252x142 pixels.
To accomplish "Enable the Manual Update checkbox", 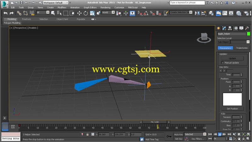I will tap(222, 62).
